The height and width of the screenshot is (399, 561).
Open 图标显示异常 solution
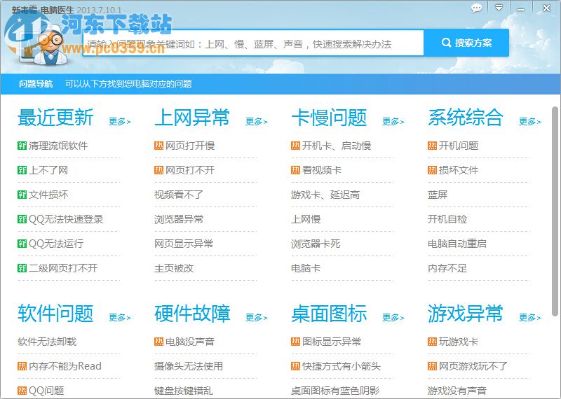coord(332,342)
